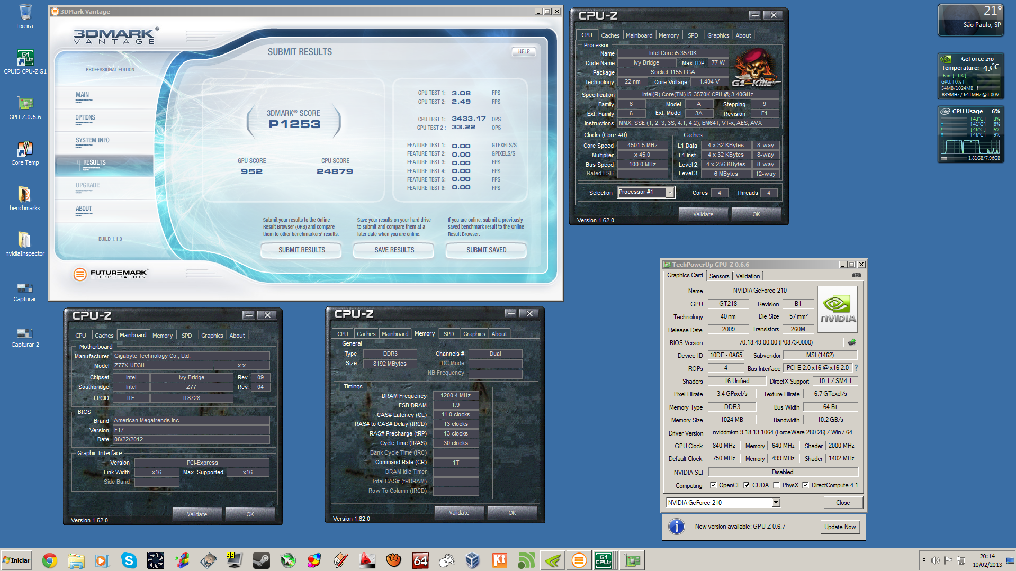Click the GPU-Z screenshot camera icon

(x=856, y=275)
